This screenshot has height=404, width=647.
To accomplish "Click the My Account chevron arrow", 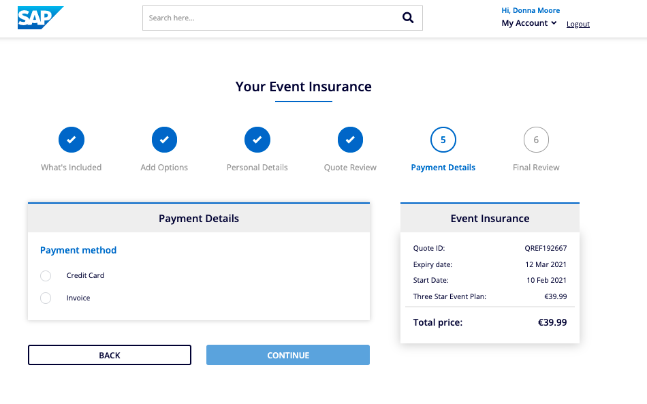I will point(554,23).
